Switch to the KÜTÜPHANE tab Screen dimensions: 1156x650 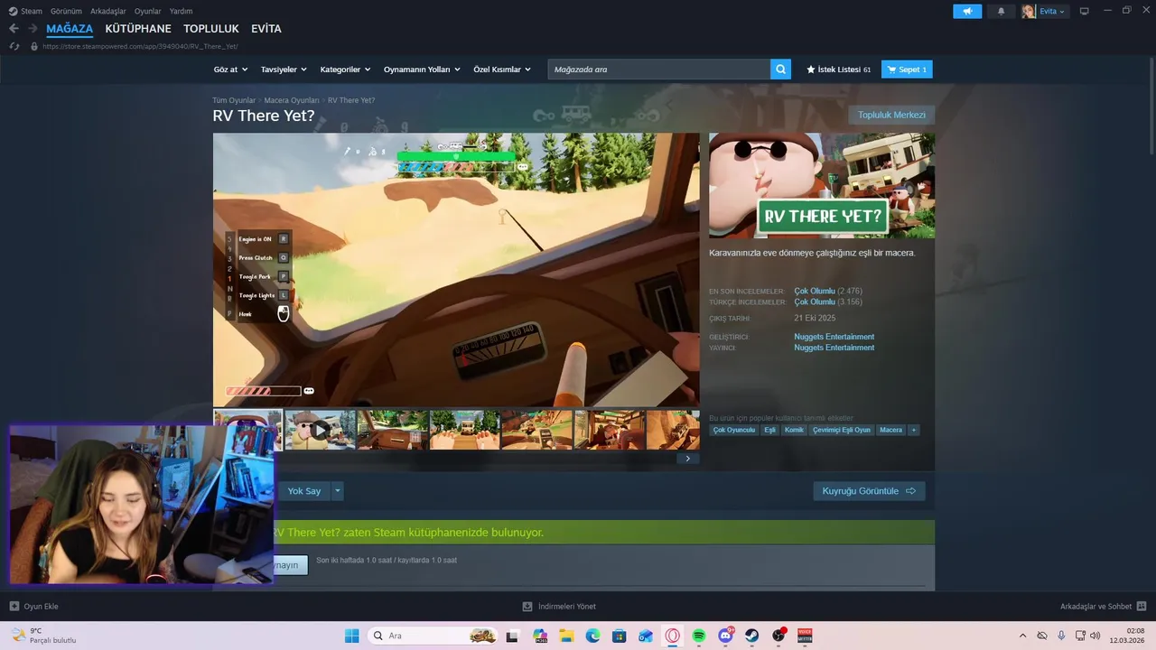pos(138,29)
